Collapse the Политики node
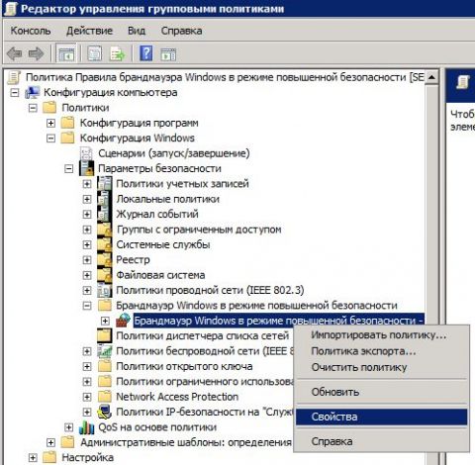 pos(33,108)
